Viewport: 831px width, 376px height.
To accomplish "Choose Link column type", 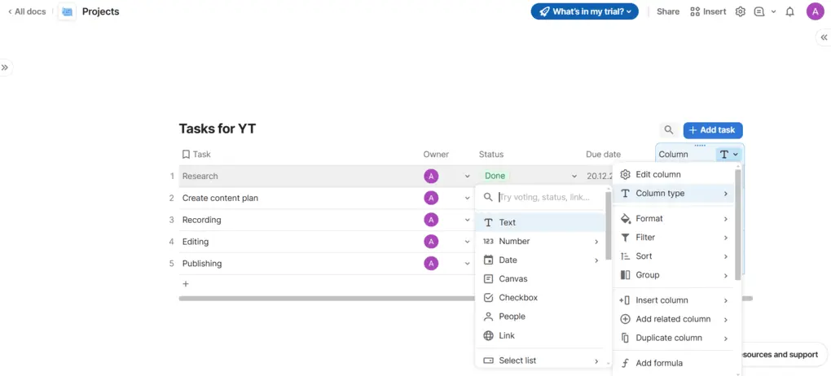I will click(540, 335).
